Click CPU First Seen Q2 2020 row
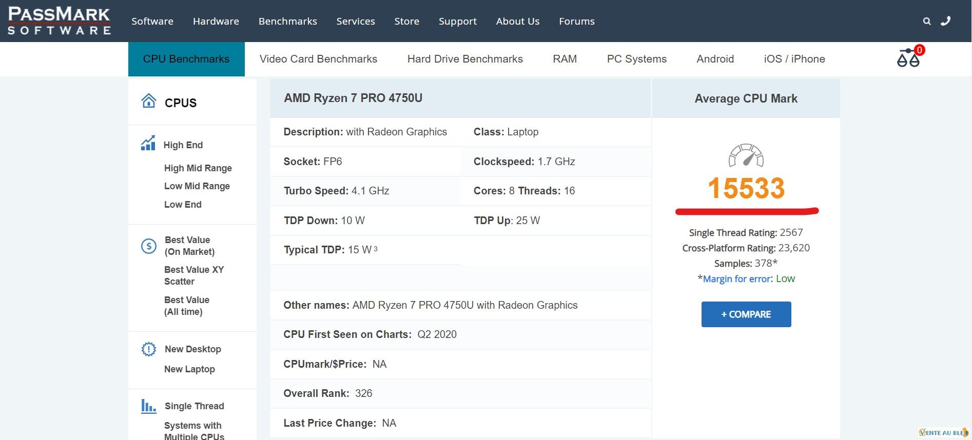Image resolution: width=972 pixels, height=440 pixels. [x=460, y=335]
